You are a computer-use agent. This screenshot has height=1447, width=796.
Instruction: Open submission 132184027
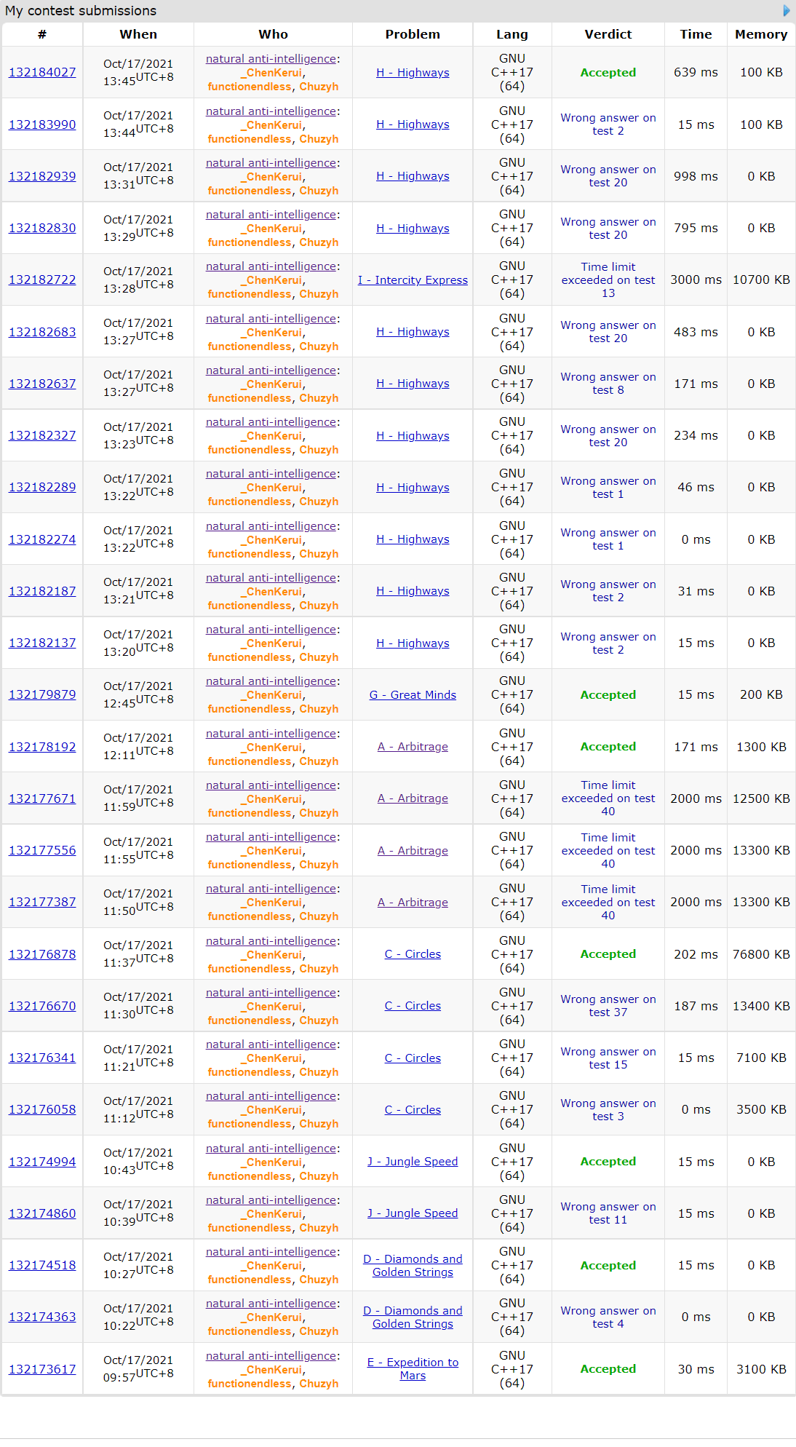click(42, 72)
